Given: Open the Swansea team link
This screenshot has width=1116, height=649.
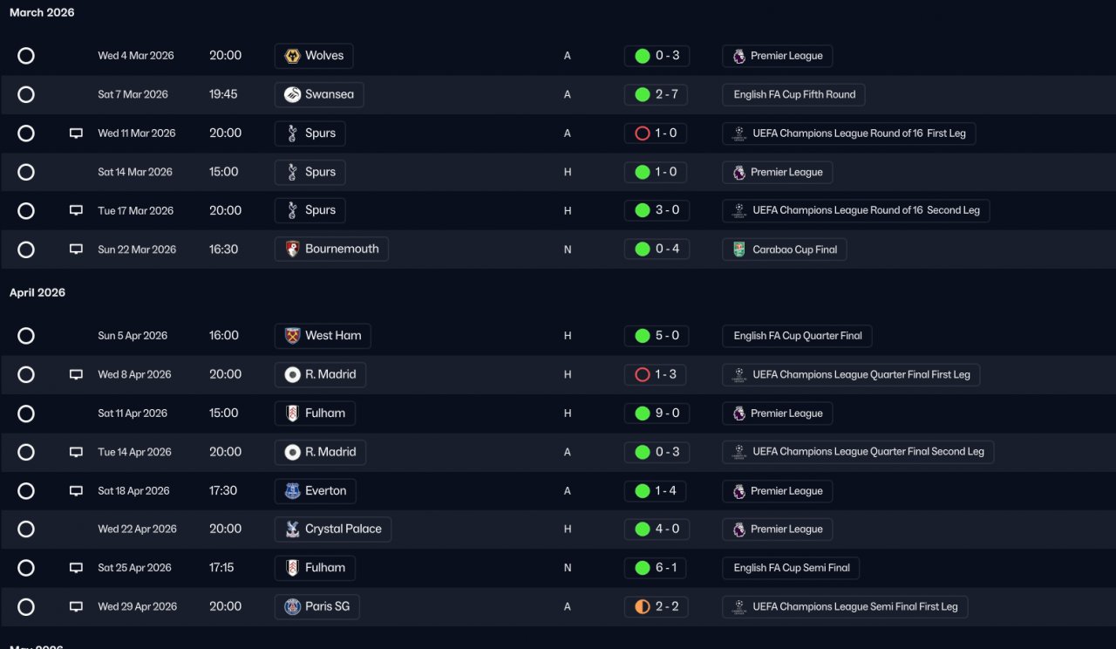Looking at the screenshot, I should (319, 94).
